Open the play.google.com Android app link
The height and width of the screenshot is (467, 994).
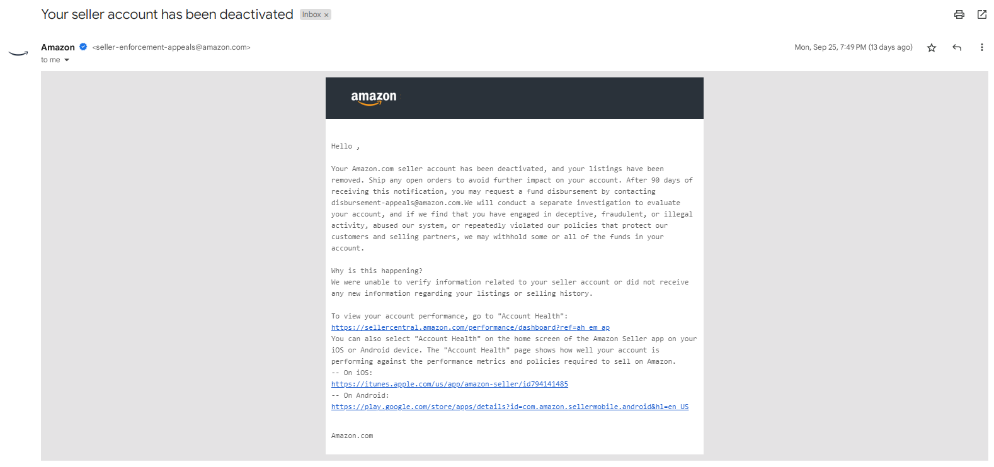tap(510, 407)
